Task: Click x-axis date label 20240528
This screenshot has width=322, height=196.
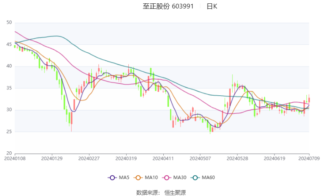Action: click(237, 158)
